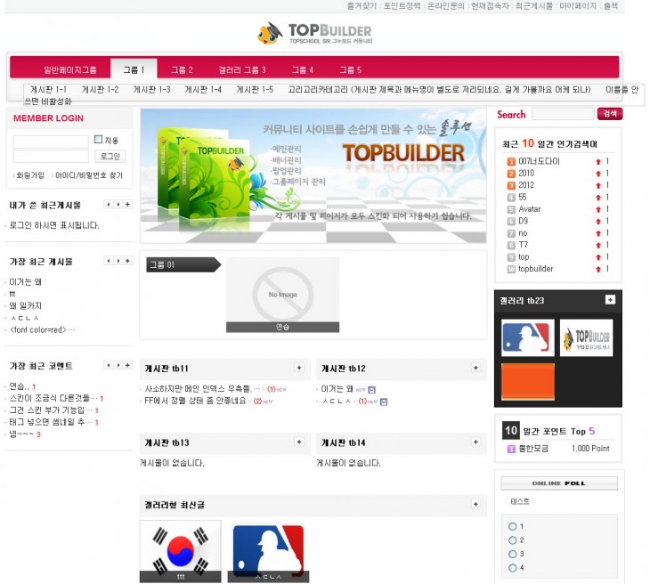
Task: Click plus icon beside 가장 최근 코멘트
Action: pos(127,365)
